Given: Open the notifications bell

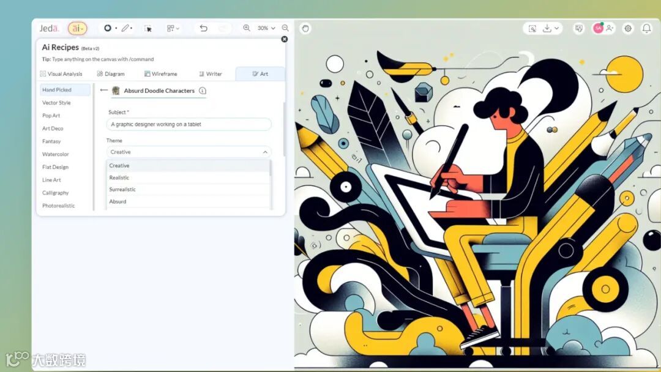Looking at the screenshot, I should (x=646, y=28).
